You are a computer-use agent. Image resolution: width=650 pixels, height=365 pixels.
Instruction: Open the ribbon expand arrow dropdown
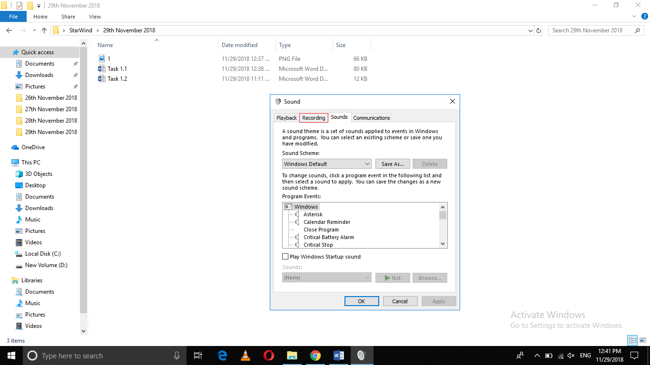634,16
